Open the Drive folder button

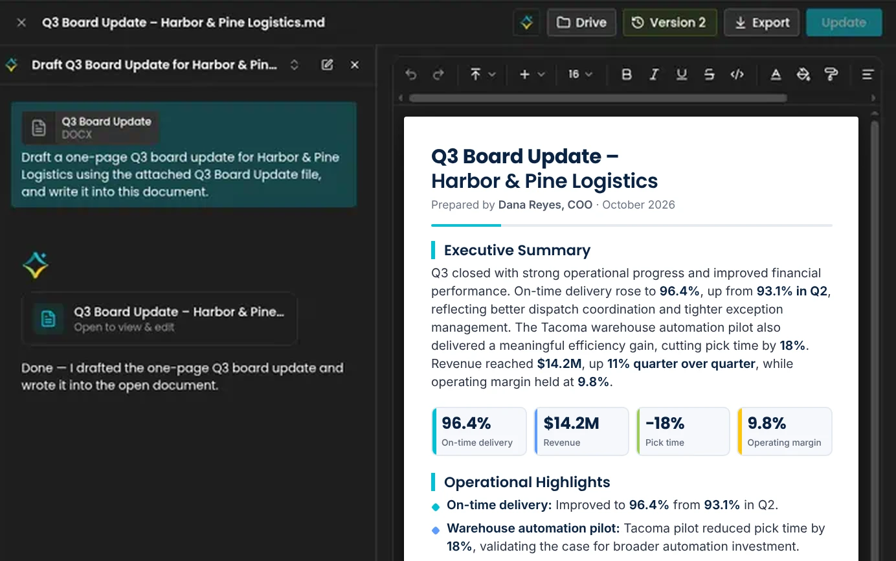tap(581, 23)
